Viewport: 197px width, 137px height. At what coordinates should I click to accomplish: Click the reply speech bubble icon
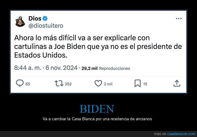20,83
